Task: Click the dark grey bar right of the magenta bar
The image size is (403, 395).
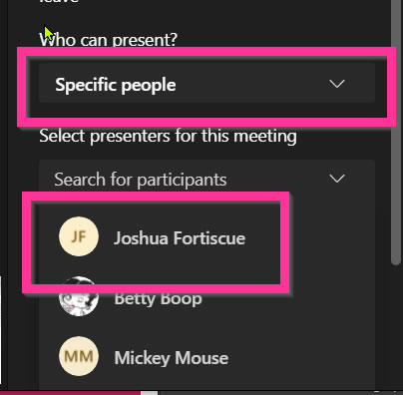Action: [280, 393]
